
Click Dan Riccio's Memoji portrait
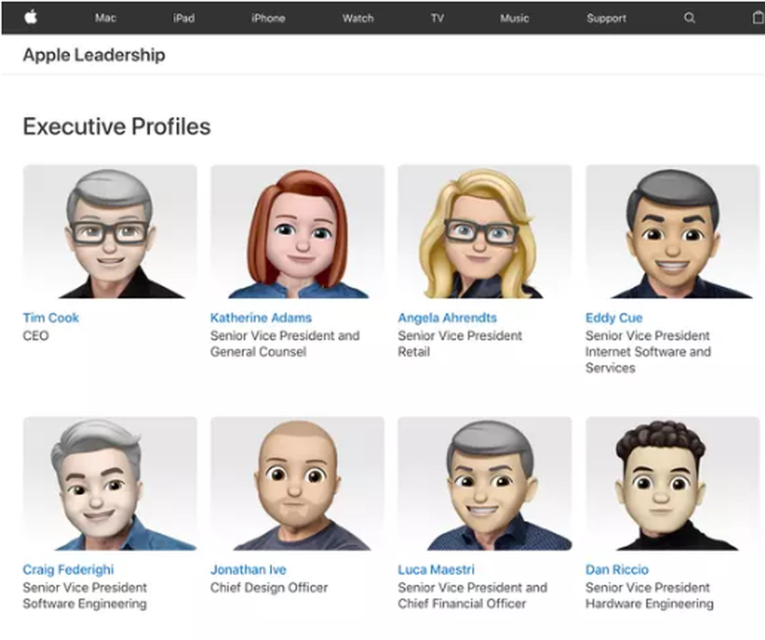(673, 483)
